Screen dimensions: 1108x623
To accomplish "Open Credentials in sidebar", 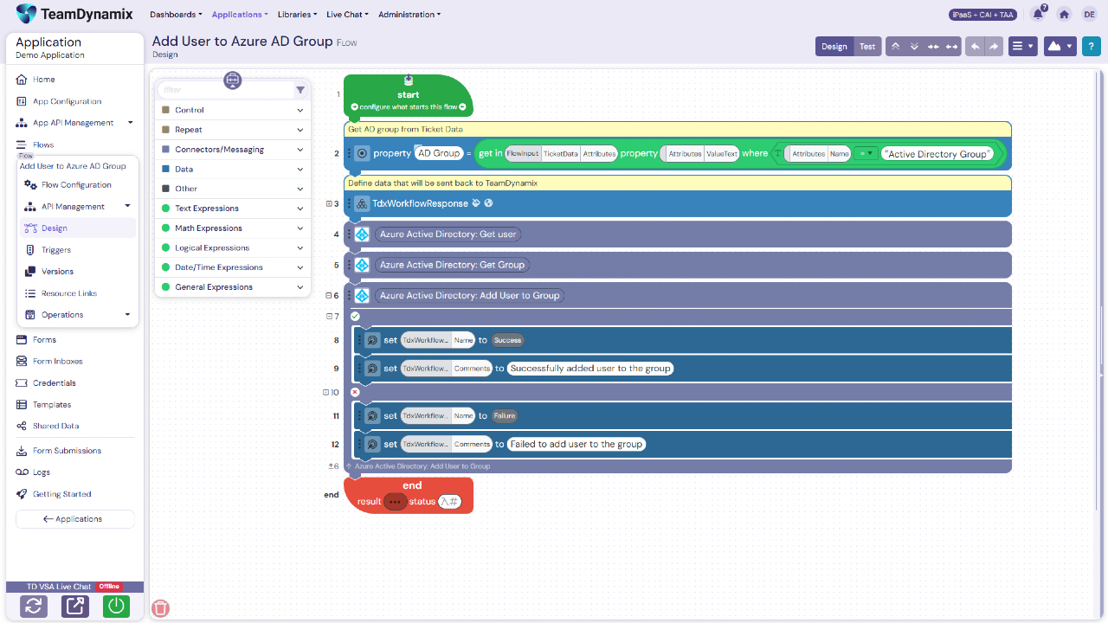I will tap(54, 383).
